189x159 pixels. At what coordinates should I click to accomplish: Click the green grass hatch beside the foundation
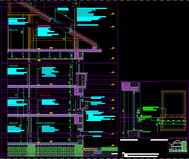tap(110, 149)
